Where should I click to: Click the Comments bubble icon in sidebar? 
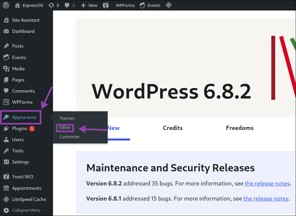point(6,91)
